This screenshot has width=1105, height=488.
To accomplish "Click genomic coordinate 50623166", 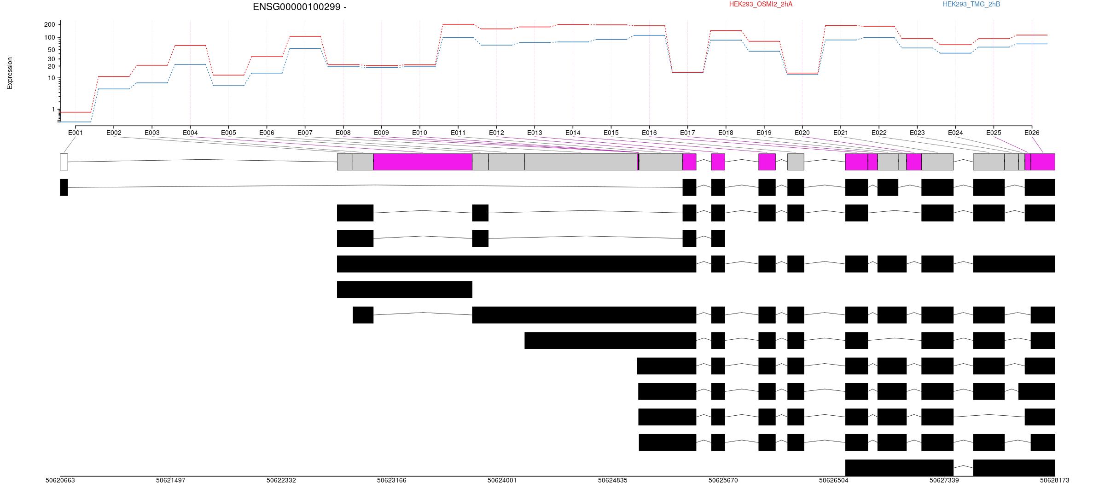I will tap(392, 480).
